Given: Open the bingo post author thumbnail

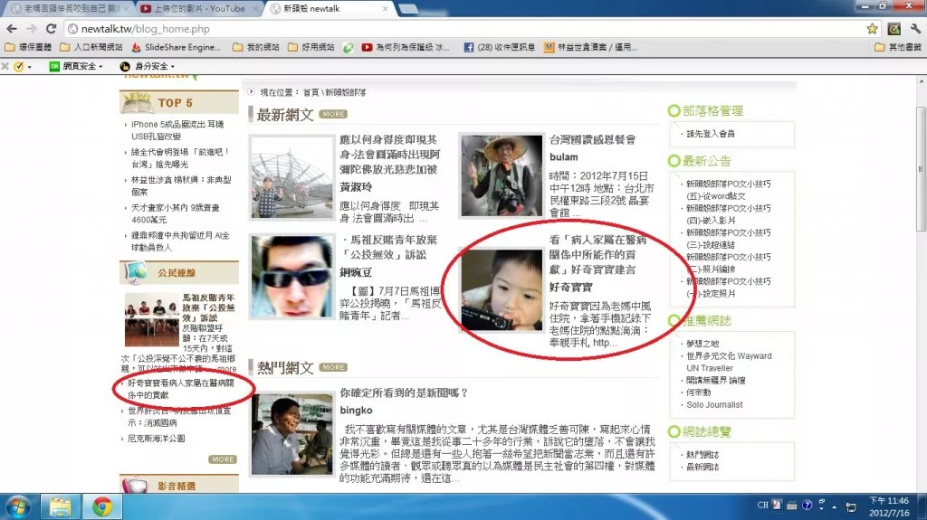Looking at the screenshot, I should click(292, 434).
